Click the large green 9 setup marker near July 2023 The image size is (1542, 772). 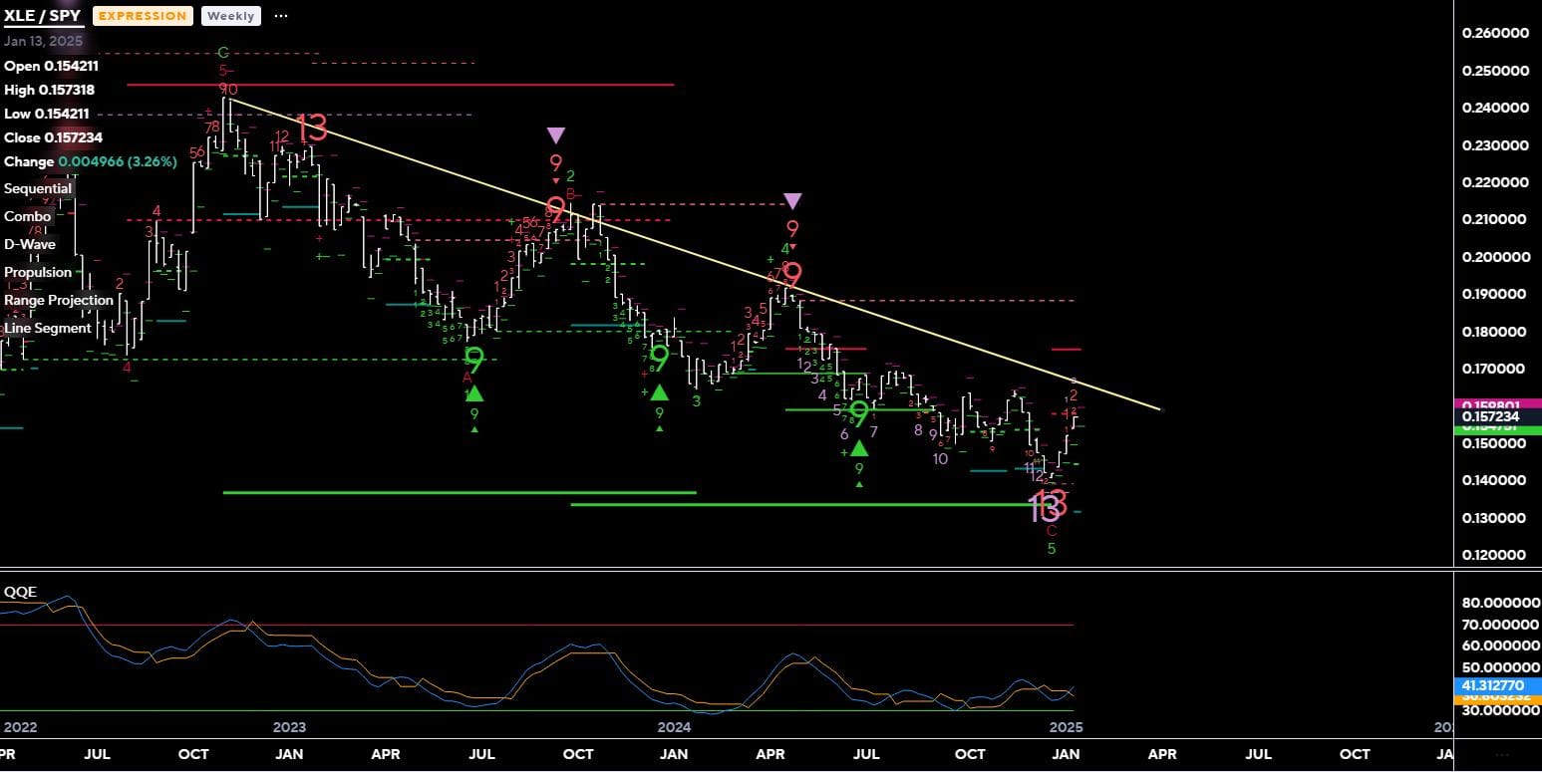[474, 361]
